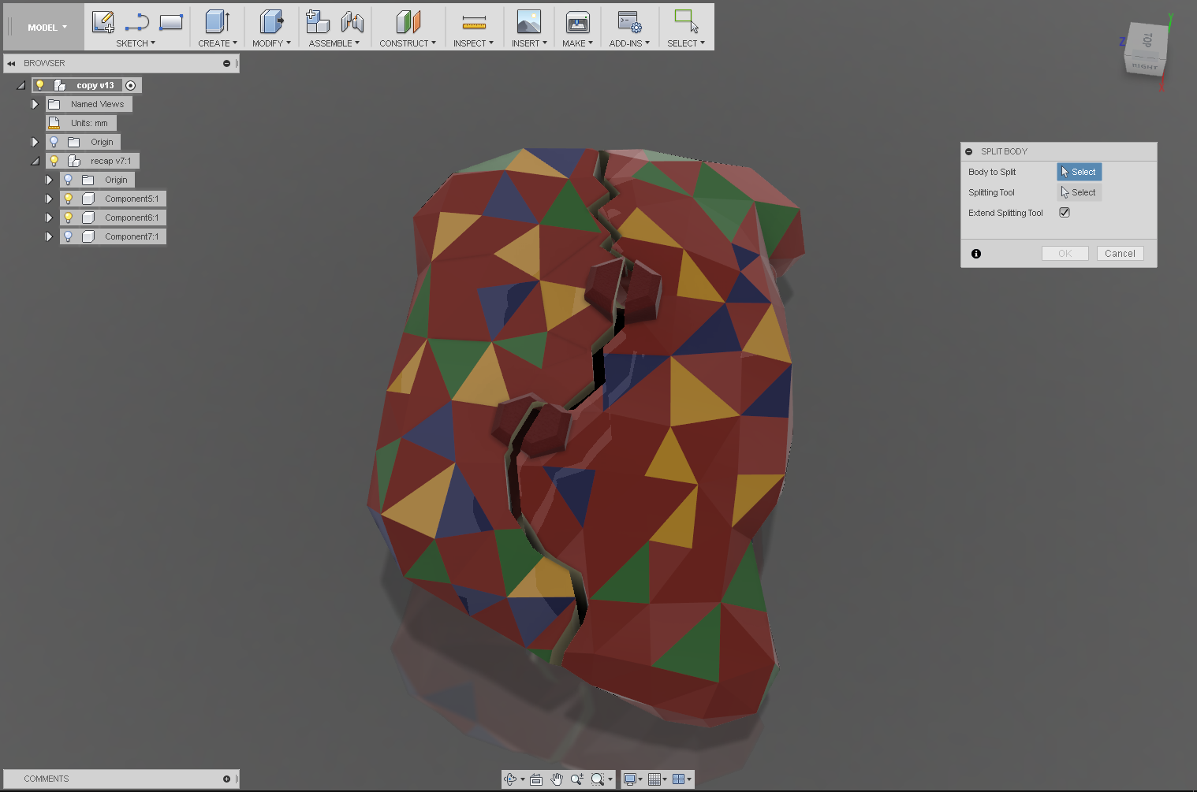The width and height of the screenshot is (1197, 792).
Task: Click the Zoom Window fit icon
Action: click(x=598, y=779)
